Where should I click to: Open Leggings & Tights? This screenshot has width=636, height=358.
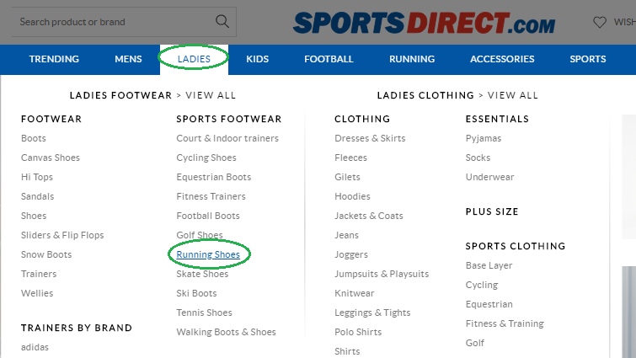(x=372, y=313)
